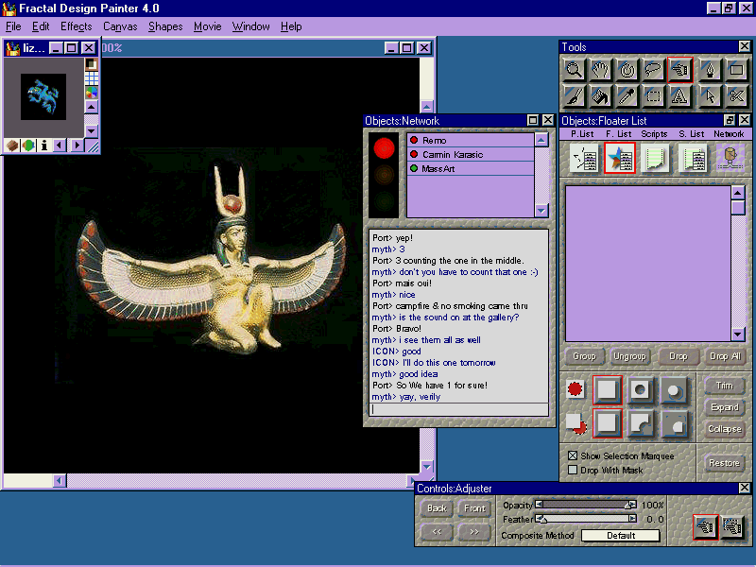Image resolution: width=756 pixels, height=567 pixels.
Task: Select the solid Rectangle shape tool
Action: pos(736,70)
